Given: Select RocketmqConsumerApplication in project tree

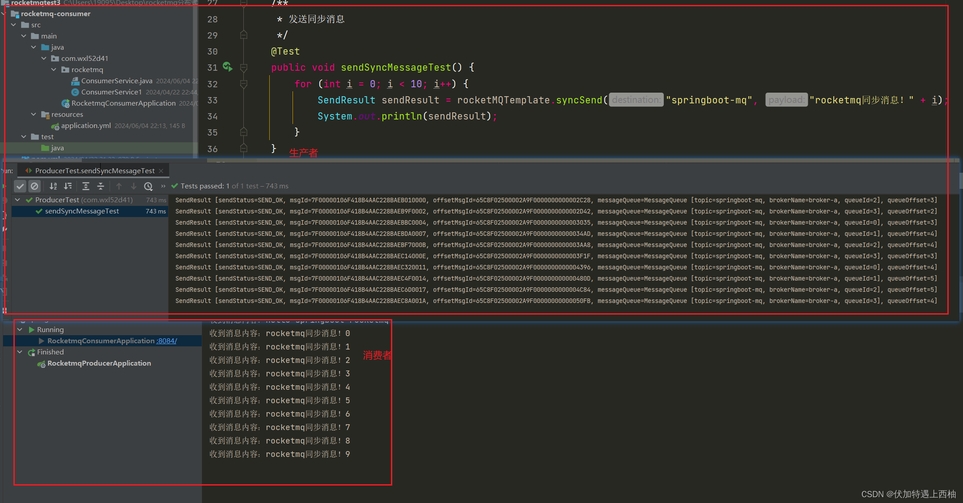Looking at the screenshot, I should [x=123, y=103].
